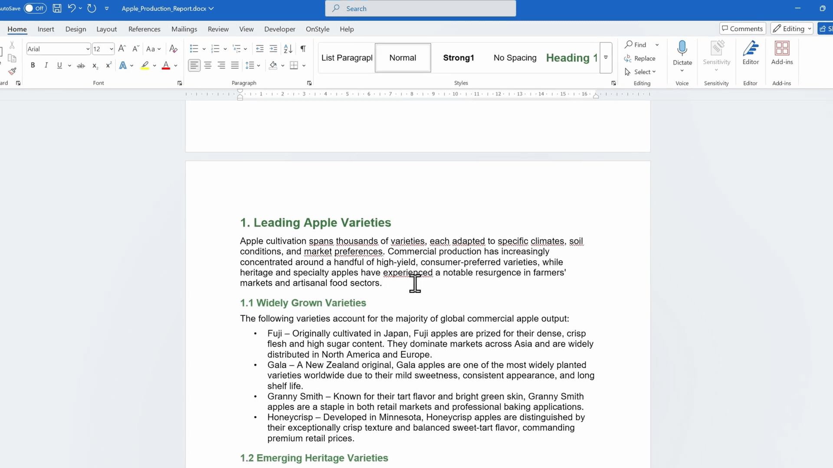Apply the Strong1 style

459,58
